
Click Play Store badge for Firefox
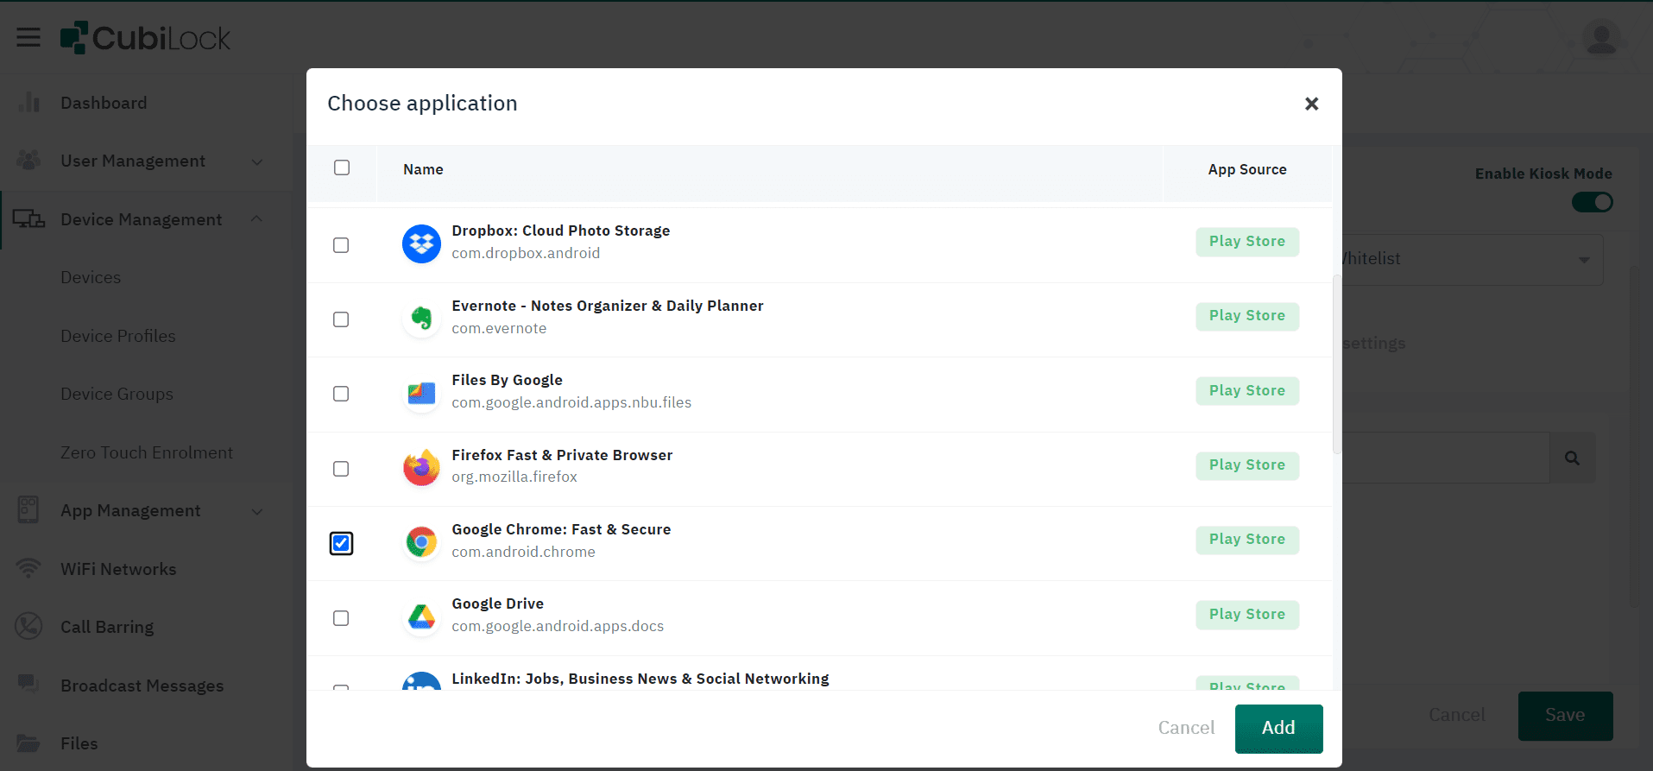tap(1247, 465)
